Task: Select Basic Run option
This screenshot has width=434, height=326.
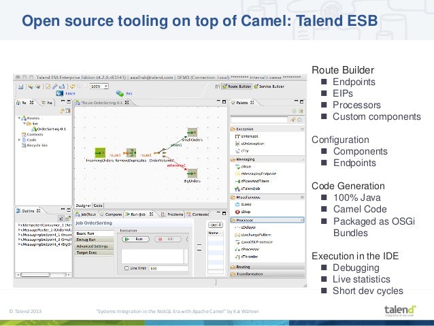Action: 94,233
